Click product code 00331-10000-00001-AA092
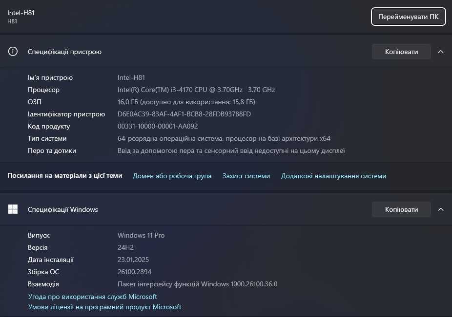 [158, 126]
